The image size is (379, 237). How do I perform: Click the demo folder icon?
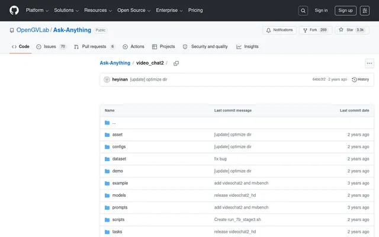pyautogui.click(x=107, y=171)
